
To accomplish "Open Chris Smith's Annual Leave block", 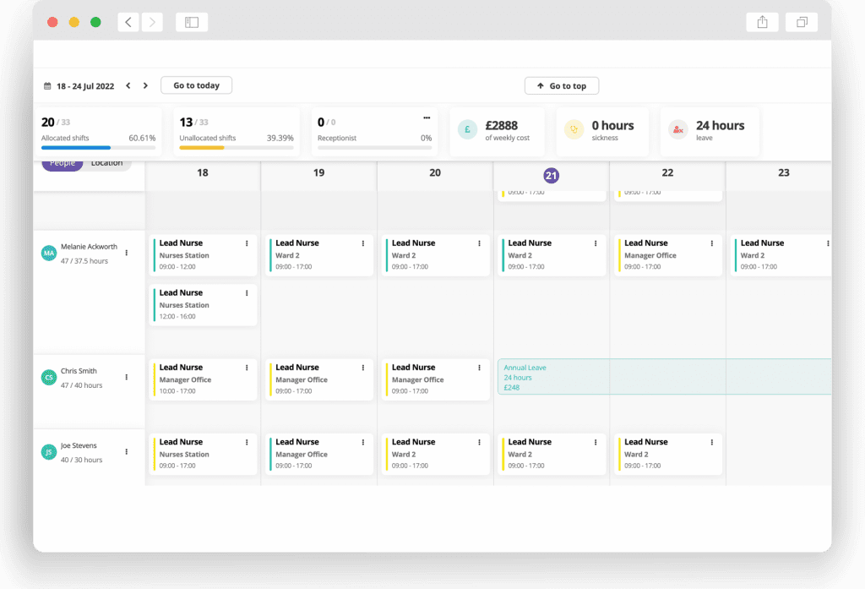I will pyautogui.click(x=664, y=377).
